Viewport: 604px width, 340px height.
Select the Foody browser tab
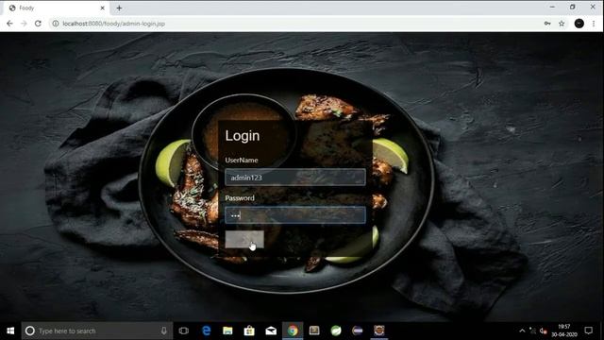coord(57,8)
